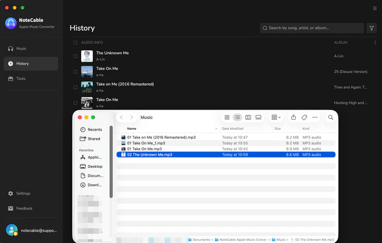Click the ALBUM column header
This screenshot has height=243, width=382.
[x=341, y=42]
